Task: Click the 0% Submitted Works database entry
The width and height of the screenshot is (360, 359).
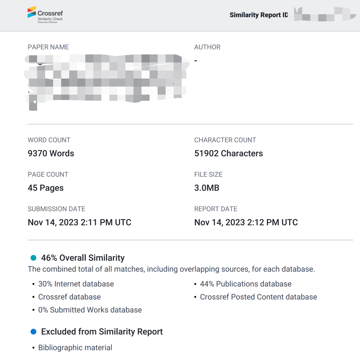Action: pyautogui.click(x=90, y=310)
